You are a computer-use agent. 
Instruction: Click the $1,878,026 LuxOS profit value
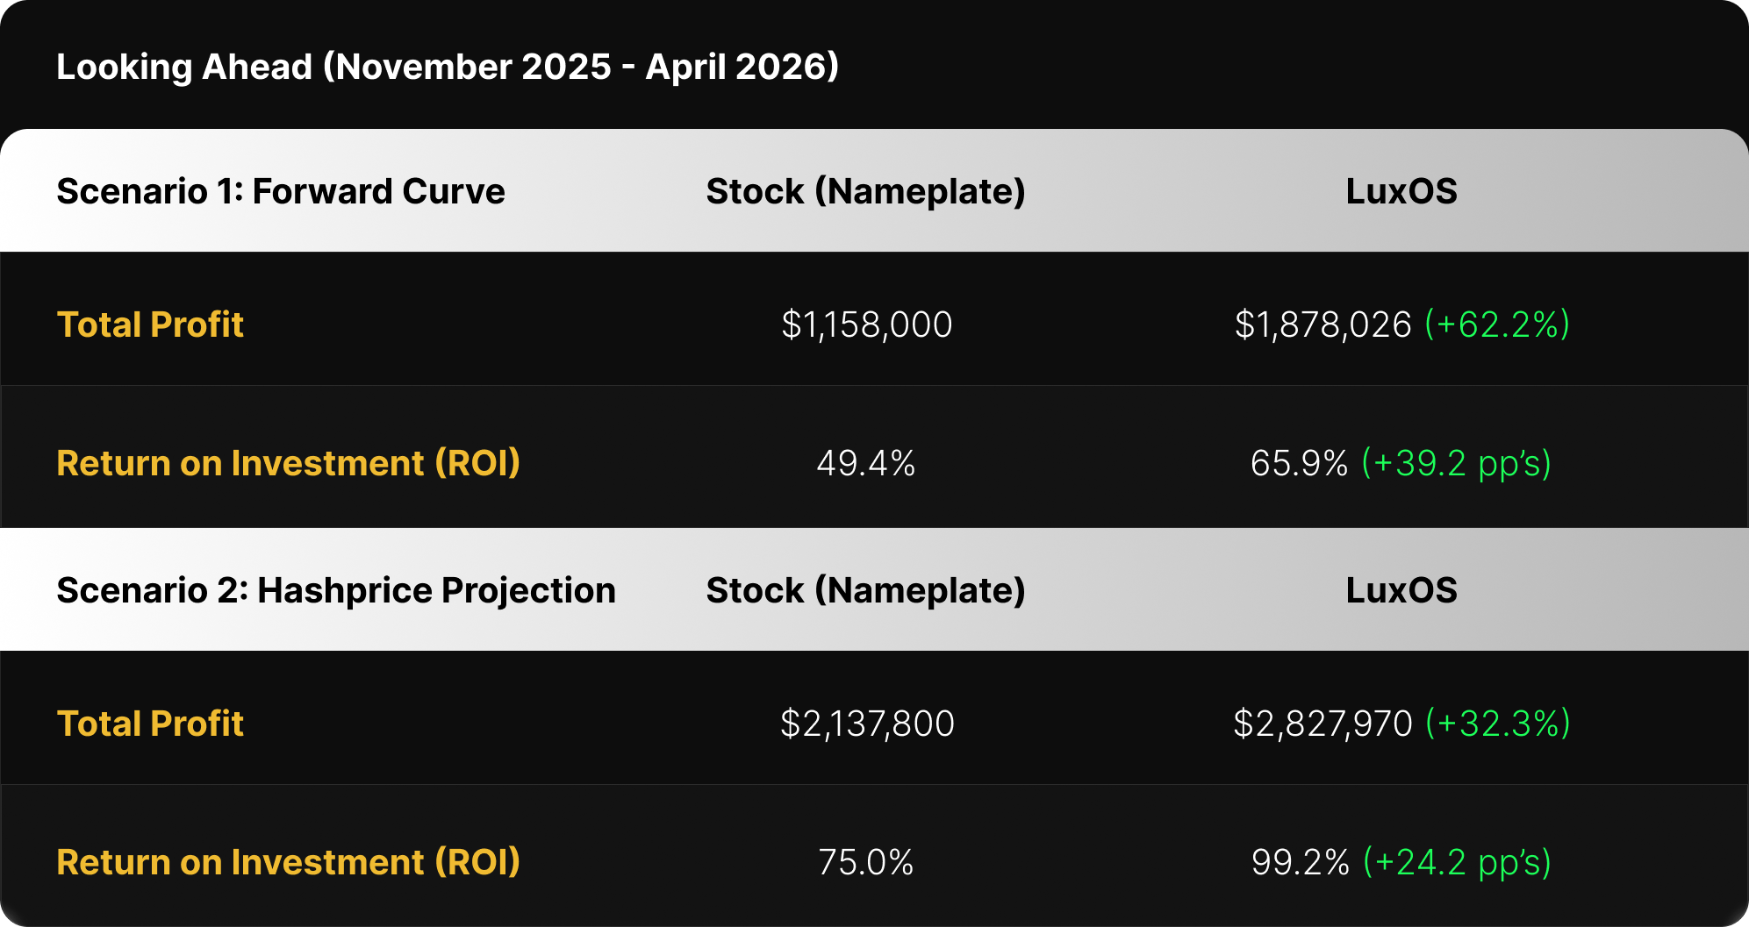(1323, 324)
